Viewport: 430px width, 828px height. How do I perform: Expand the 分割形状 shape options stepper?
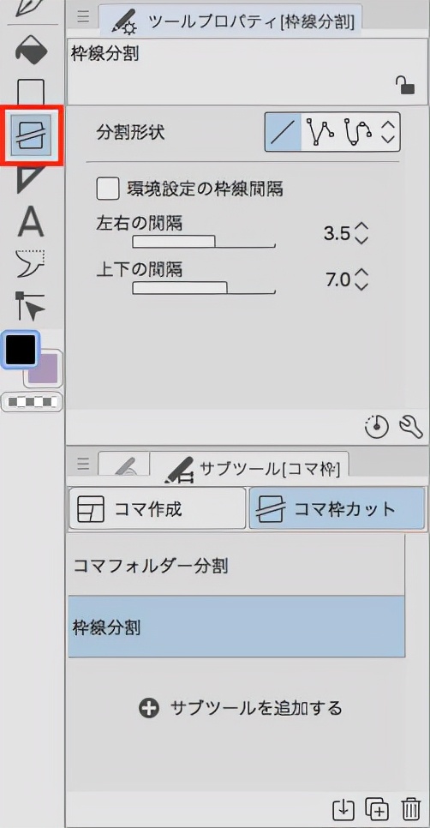[388, 131]
